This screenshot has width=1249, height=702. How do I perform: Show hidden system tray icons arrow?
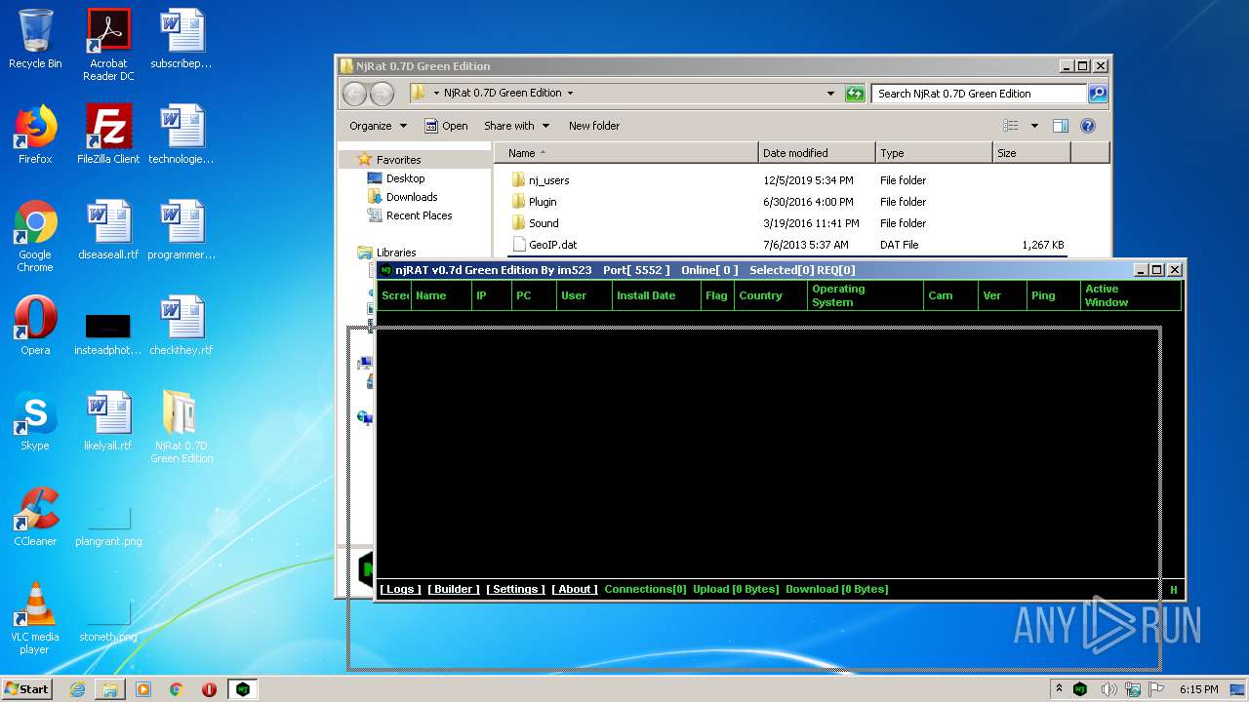coord(1059,689)
